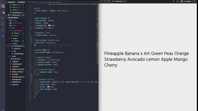
Task: Click the Incognito profile icon
Action: pyautogui.click(x=182, y=1)
